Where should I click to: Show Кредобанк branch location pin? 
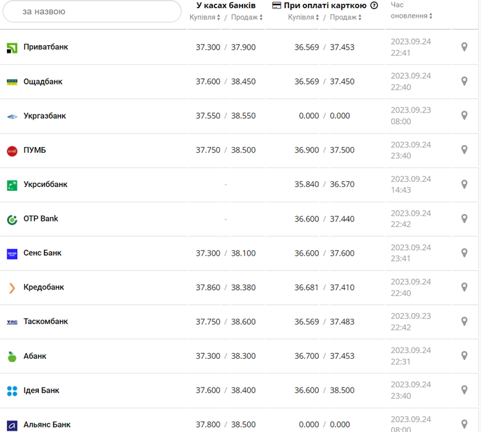(464, 288)
